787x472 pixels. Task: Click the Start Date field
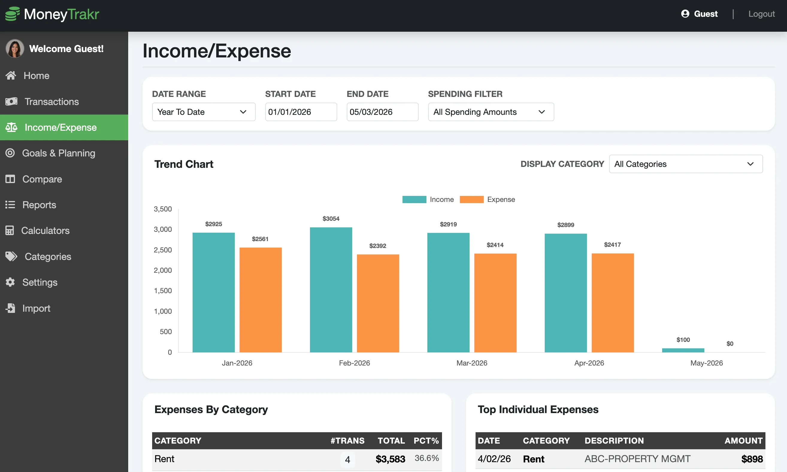[301, 112]
